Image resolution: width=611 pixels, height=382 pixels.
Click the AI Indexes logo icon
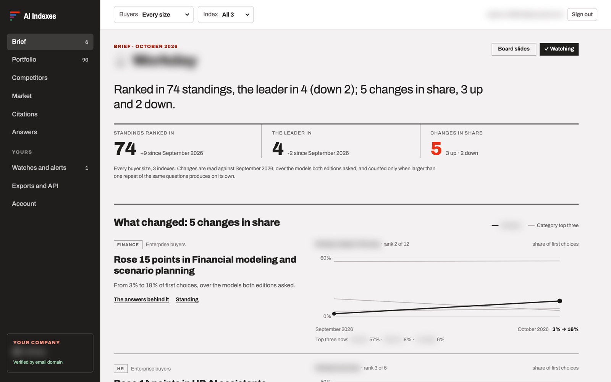point(15,16)
